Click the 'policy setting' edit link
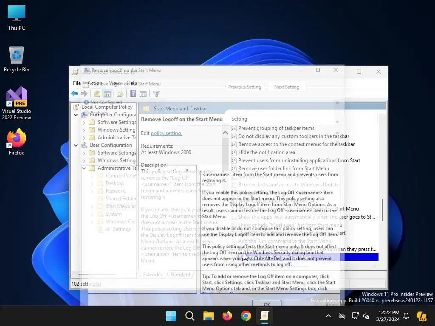 (166, 133)
